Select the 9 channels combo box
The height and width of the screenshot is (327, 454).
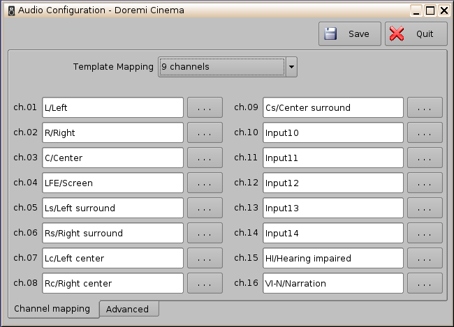pyautogui.click(x=221, y=67)
